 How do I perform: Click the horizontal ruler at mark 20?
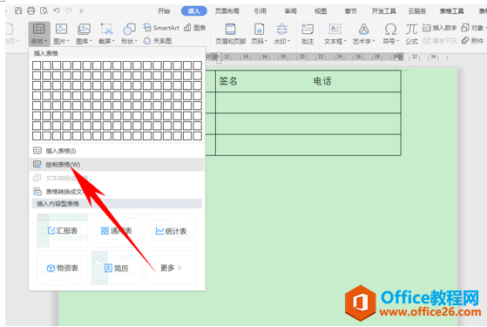coord(302,57)
